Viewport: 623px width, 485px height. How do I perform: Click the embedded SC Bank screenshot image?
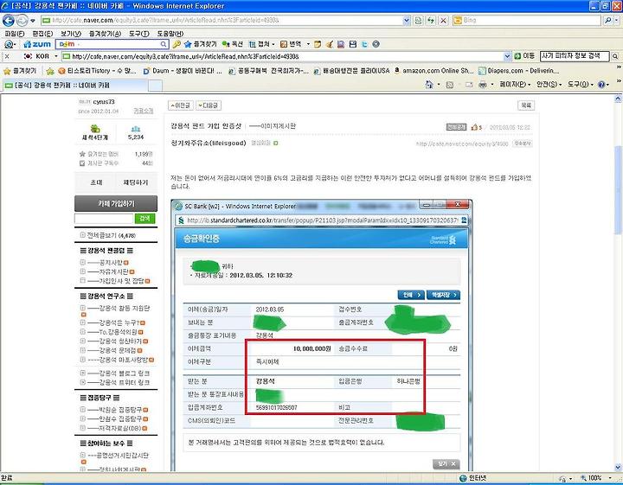pos(321,335)
